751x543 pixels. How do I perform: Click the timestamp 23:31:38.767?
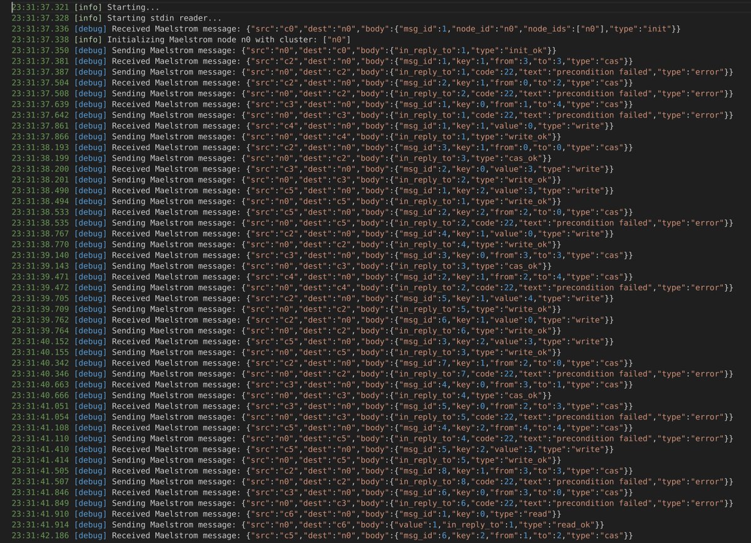tap(41, 234)
